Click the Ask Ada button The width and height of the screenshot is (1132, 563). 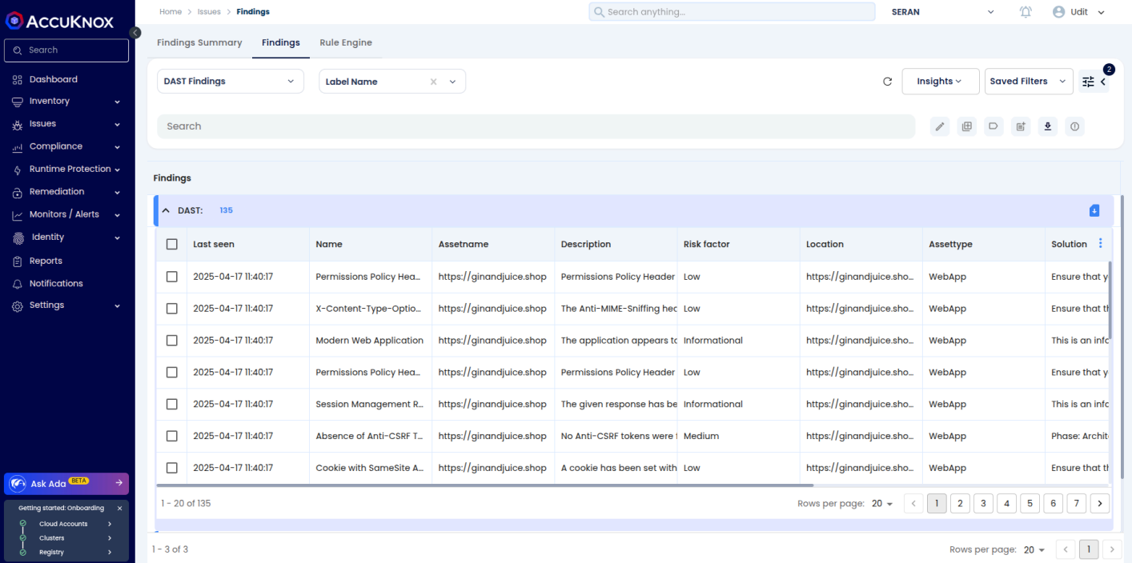tap(66, 483)
